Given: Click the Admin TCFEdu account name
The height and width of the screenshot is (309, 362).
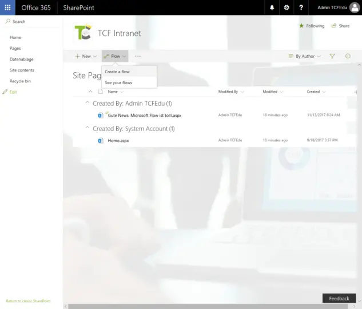Looking at the screenshot, I should coord(332,7).
